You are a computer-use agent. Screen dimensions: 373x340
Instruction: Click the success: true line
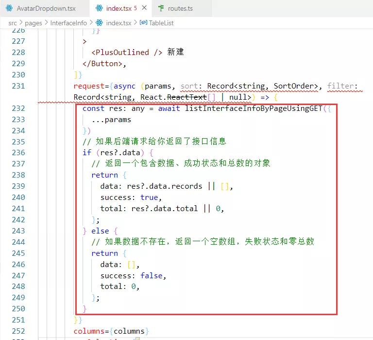[x=131, y=197]
